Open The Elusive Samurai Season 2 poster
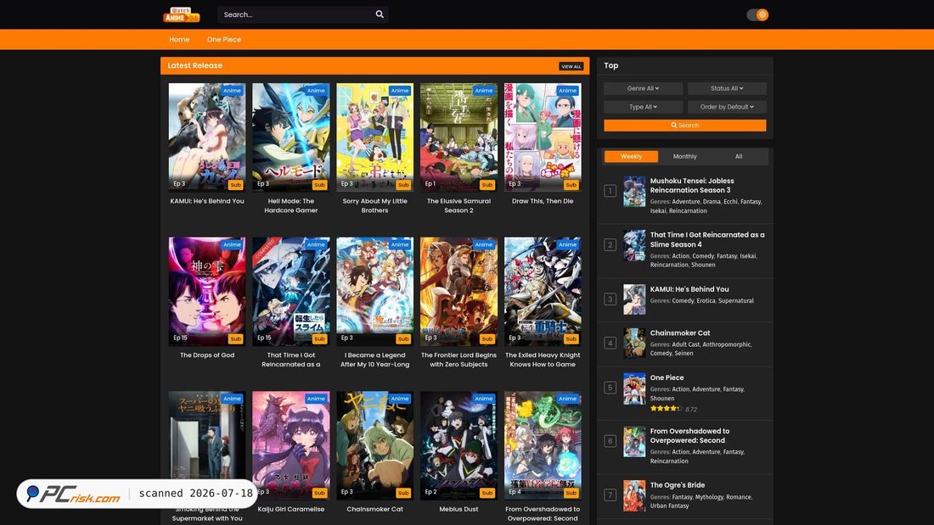This screenshot has height=525, width=934. click(x=459, y=137)
